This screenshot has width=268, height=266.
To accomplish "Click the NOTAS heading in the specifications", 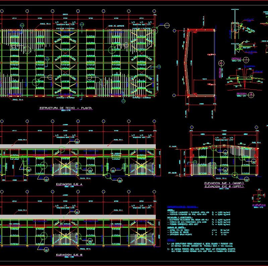I will coord(170,241).
